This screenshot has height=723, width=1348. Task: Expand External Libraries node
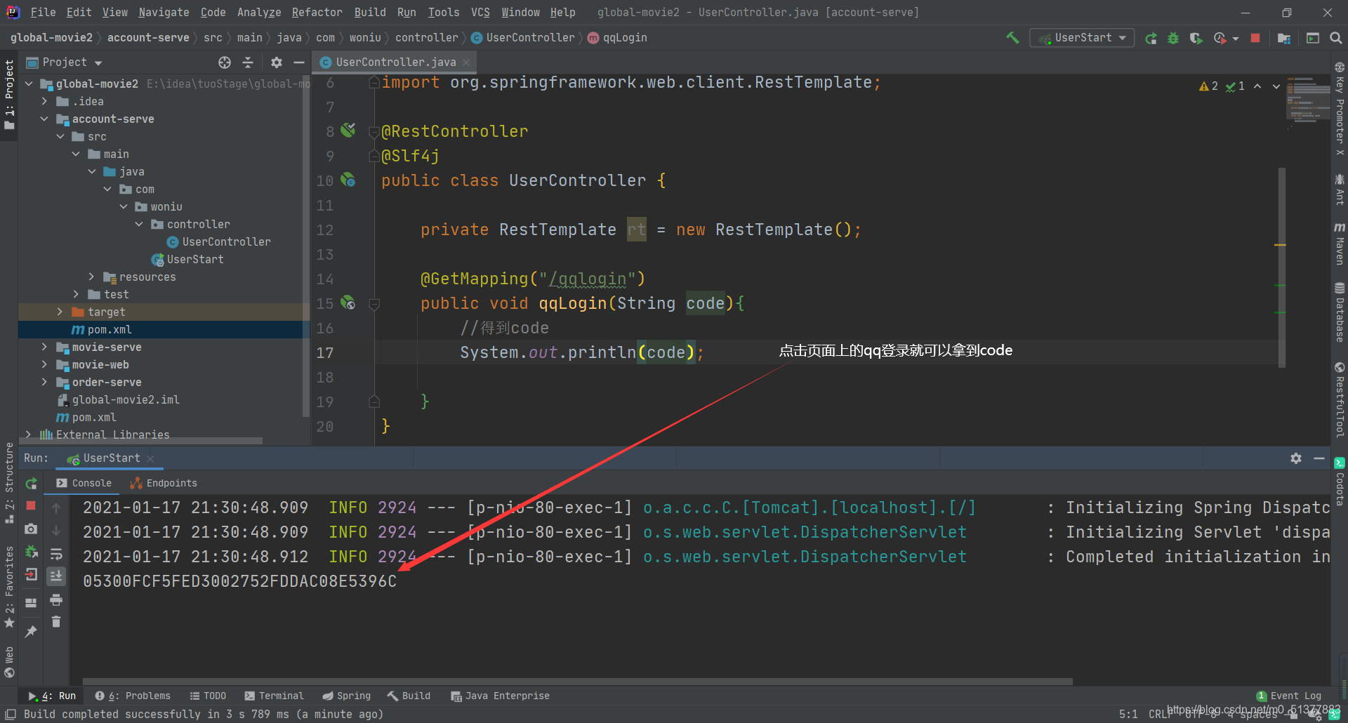29,435
